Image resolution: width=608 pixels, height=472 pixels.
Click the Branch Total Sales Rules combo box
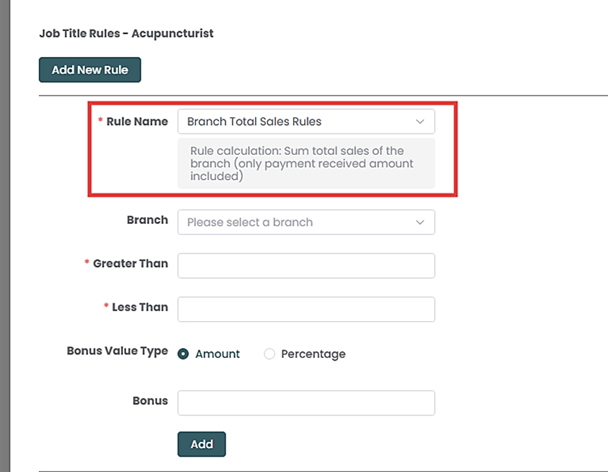(298, 122)
